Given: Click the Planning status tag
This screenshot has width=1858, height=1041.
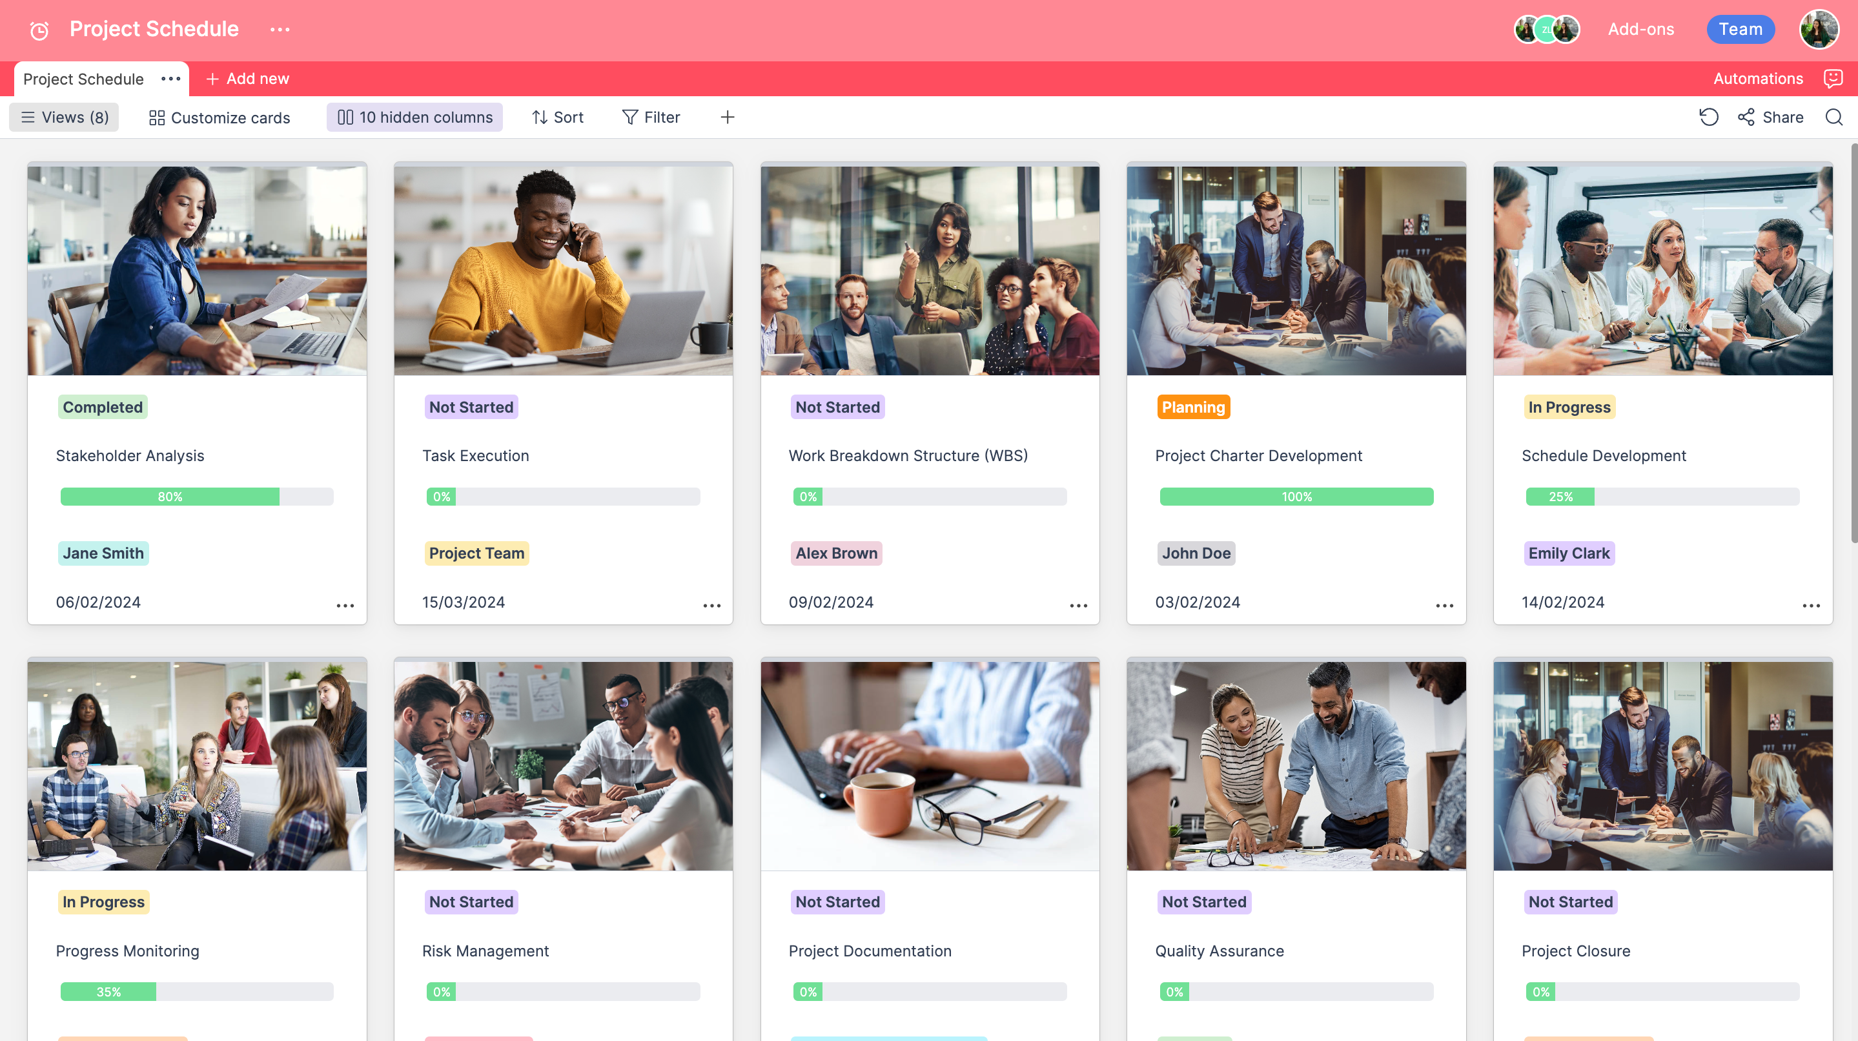Looking at the screenshot, I should (x=1193, y=407).
